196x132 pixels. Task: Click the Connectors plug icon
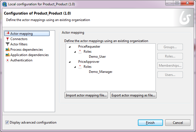(8, 39)
